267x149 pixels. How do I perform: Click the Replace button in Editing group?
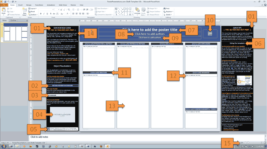(x=168, y=11)
